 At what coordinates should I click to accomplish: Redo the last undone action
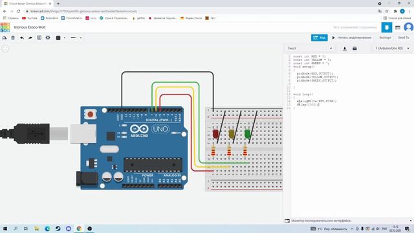tap(30, 38)
